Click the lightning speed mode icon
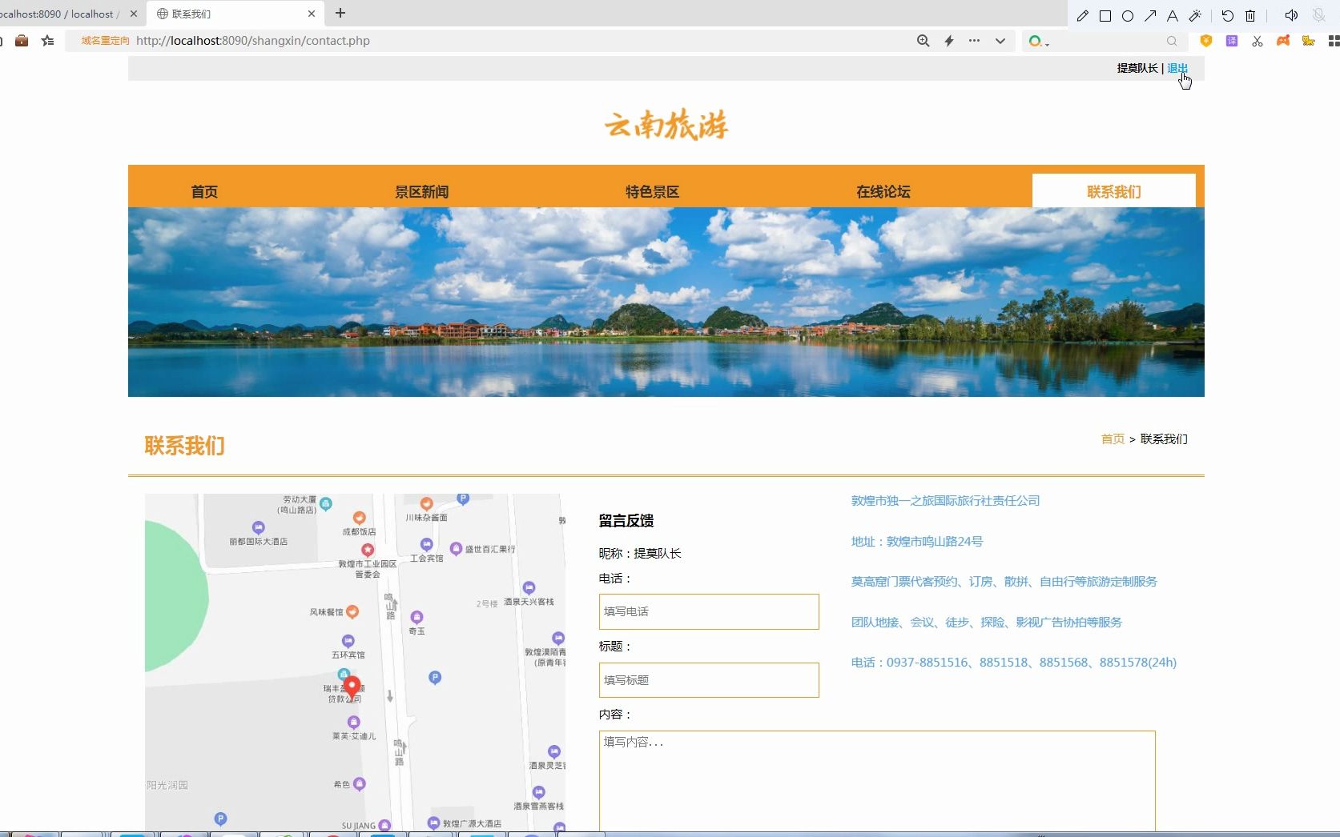Image resolution: width=1340 pixels, height=837 pixels. (949, 41)
